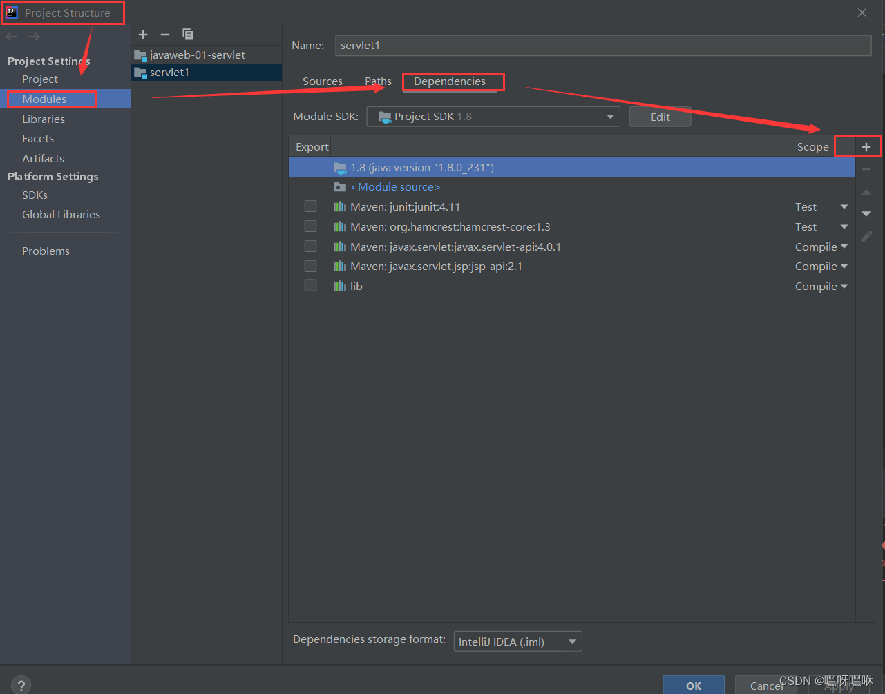Tick export checkbox for jsp-api:2.1
Viewport: 885px width, 694px height.
pos(311,266)
